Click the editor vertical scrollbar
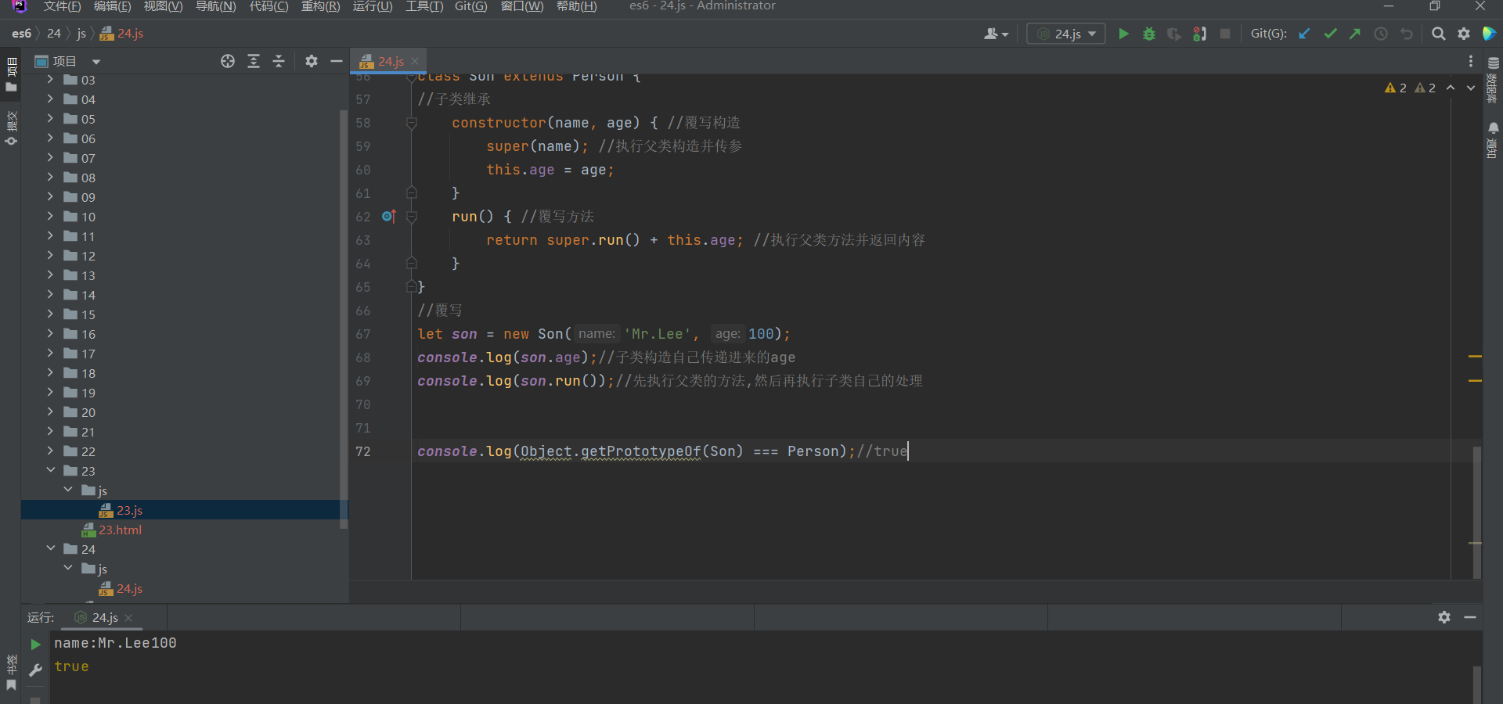Screen dimensions: 1503x704 point(1477,512)
